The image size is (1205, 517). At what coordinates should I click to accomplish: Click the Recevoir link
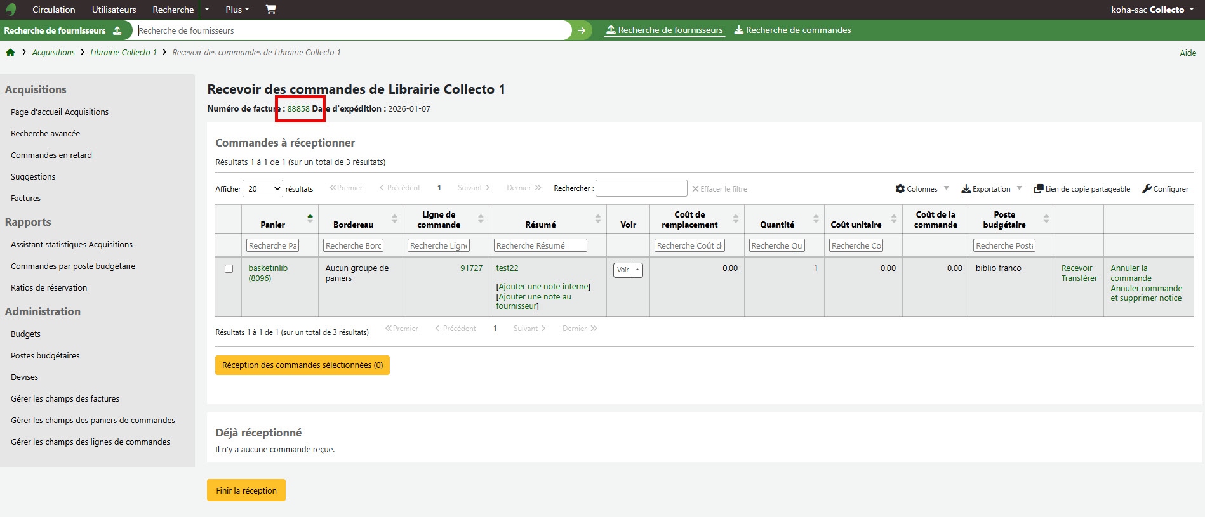tap(1076, 268)
